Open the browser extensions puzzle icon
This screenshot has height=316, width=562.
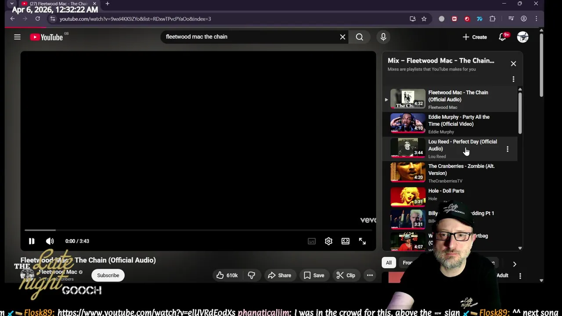pyautogui.click(x=492, y=19)
